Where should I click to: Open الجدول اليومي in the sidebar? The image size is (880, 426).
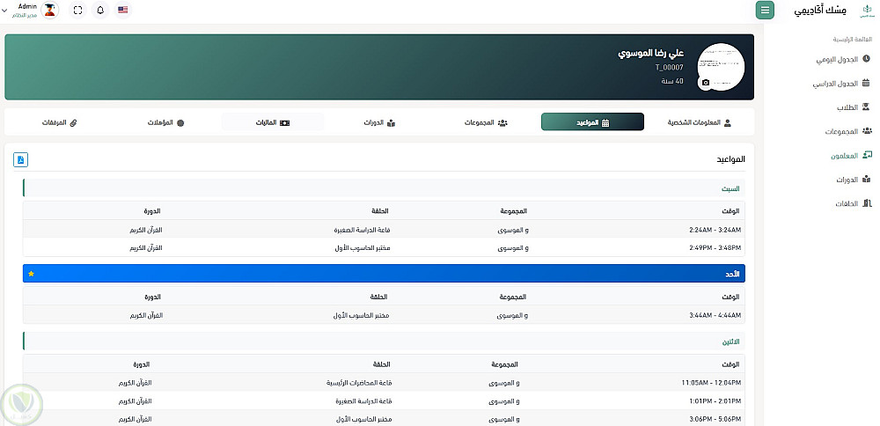click(x=843, y=59)
